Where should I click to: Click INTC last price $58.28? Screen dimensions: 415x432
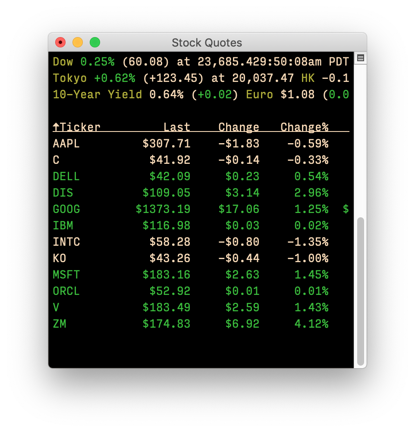170,242
